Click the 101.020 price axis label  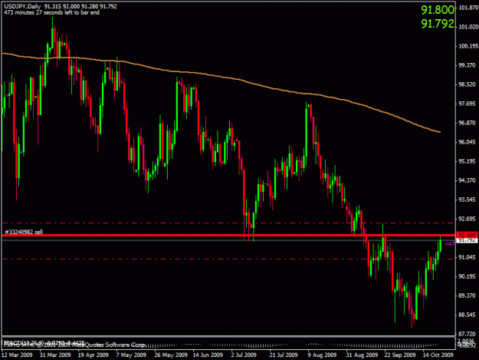pyautogui.click(x=468, y=27)
